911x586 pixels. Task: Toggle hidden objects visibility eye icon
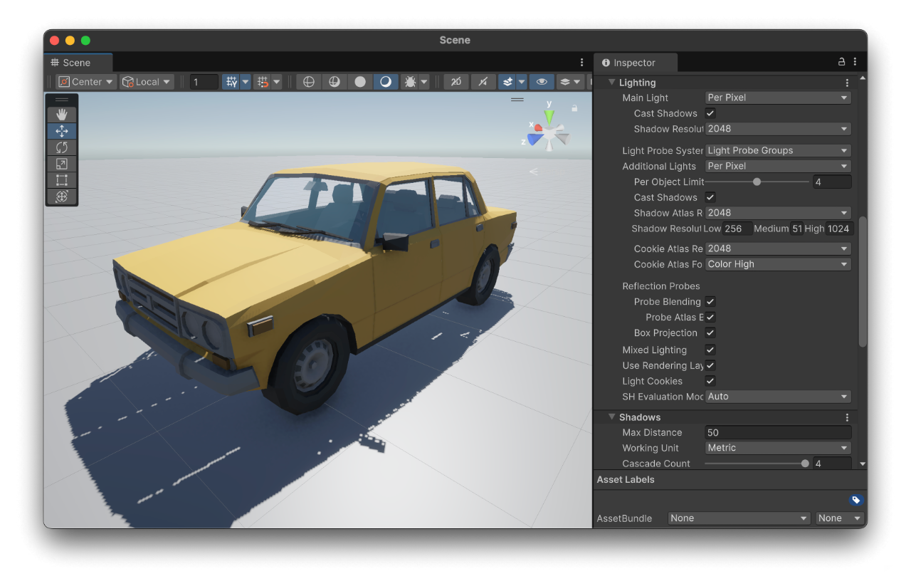(542, 82)
